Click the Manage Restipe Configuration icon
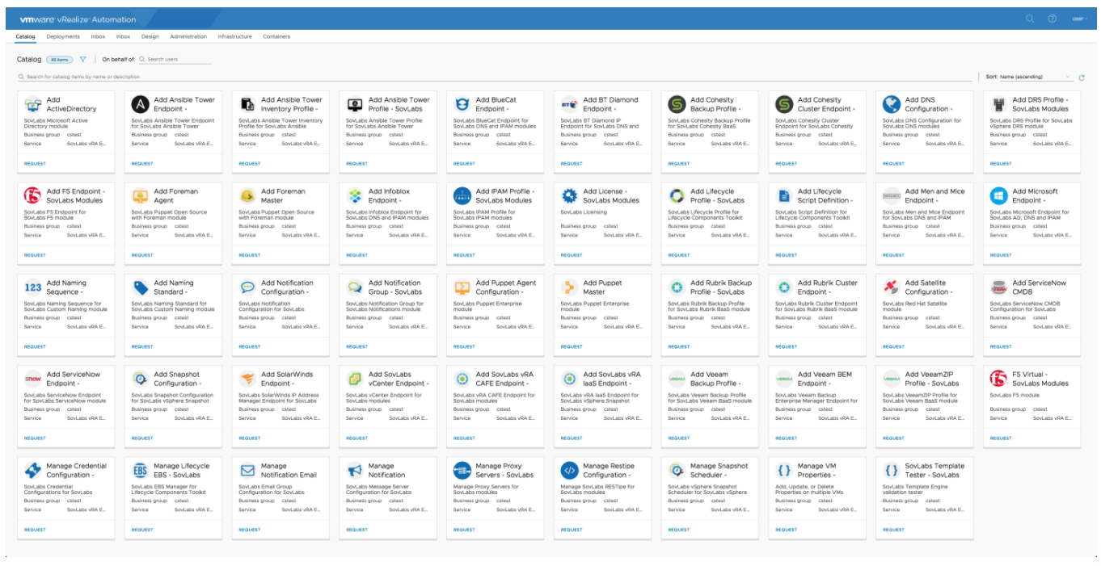The width and height of the screenshot is (1101, 566). pos(569,471)
